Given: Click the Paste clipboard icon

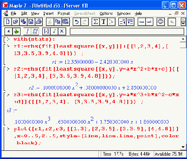Looking at the screenshot, I should pos(66,22).
